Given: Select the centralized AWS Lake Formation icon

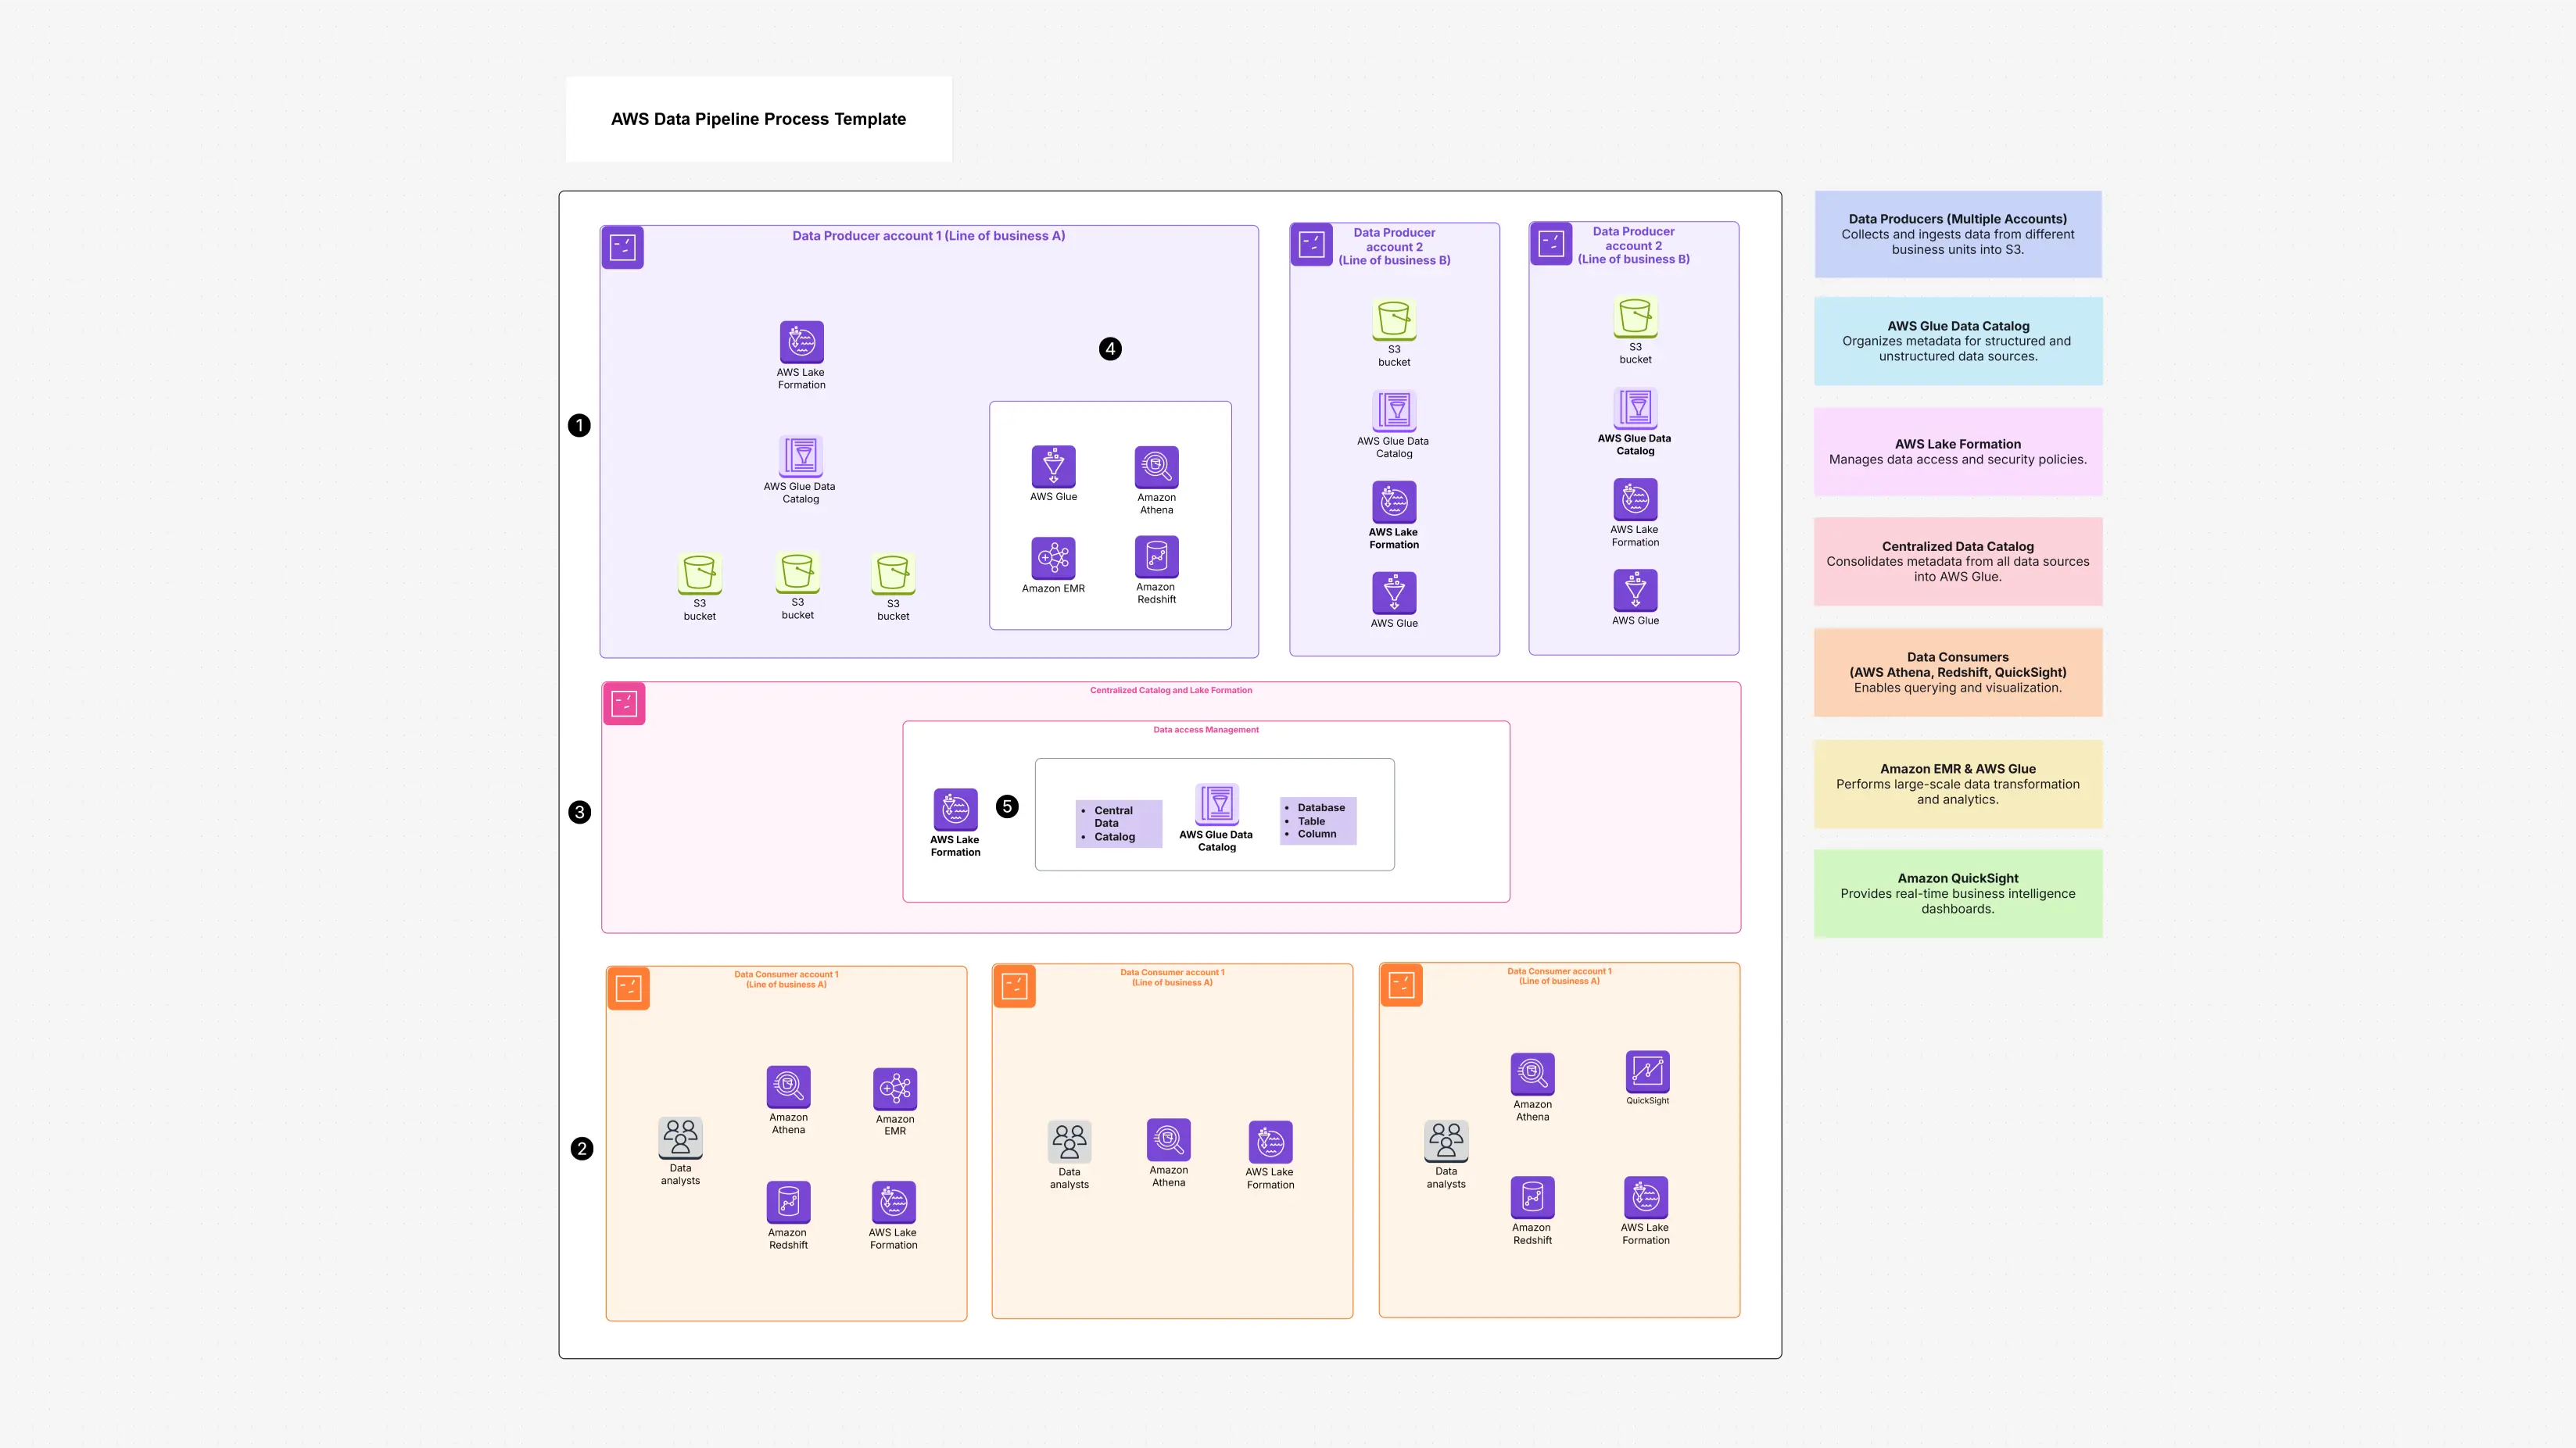Looking at the screenshot, I should 955,810.
